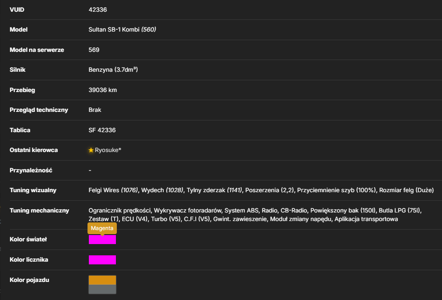Screen dimensions: 442x300
Task: Click C.F.I (V5) tuning entry
Action: (x=197, y=219)
